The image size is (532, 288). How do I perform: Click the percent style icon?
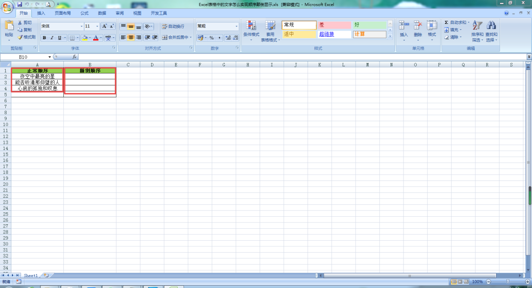[x=211, y=38]
